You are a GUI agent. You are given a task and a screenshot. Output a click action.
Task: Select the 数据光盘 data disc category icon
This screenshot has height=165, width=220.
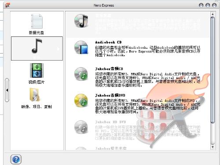coord(37,21)
